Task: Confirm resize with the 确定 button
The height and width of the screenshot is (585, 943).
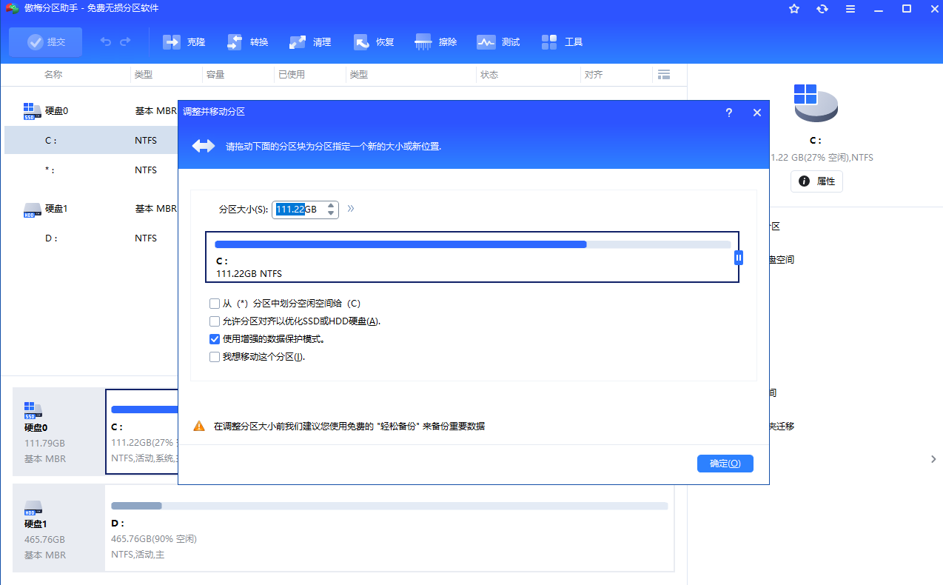Action: (725, 463)
